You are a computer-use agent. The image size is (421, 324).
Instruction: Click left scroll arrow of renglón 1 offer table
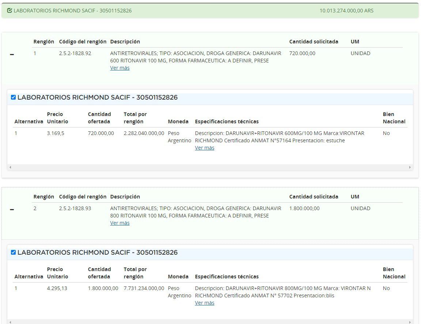[10, 167]
